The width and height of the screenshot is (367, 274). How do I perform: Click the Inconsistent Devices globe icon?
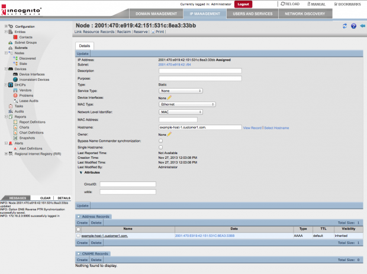(x=15, y=80)
